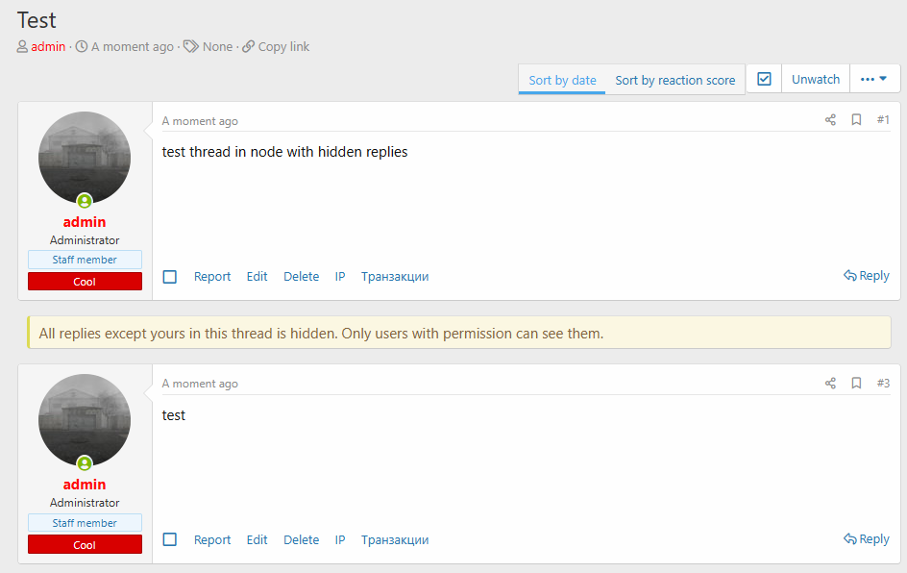The image size is (907, 573).
Task: Open Транзакции link on first post
Action: click(x=395, y=277)
